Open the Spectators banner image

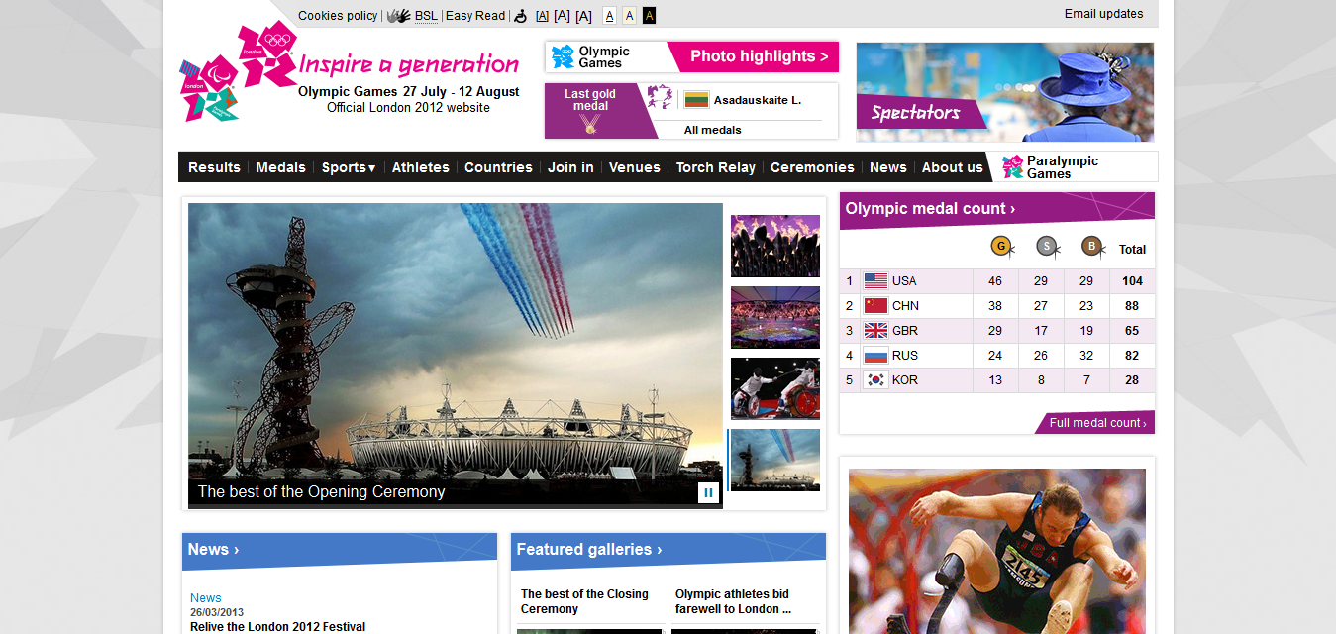tap(1004, 92)
